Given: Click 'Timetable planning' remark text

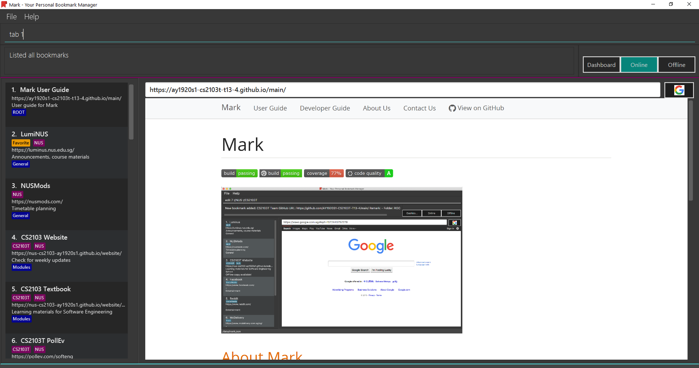Looking at the screenshot, I should point(34,209).
